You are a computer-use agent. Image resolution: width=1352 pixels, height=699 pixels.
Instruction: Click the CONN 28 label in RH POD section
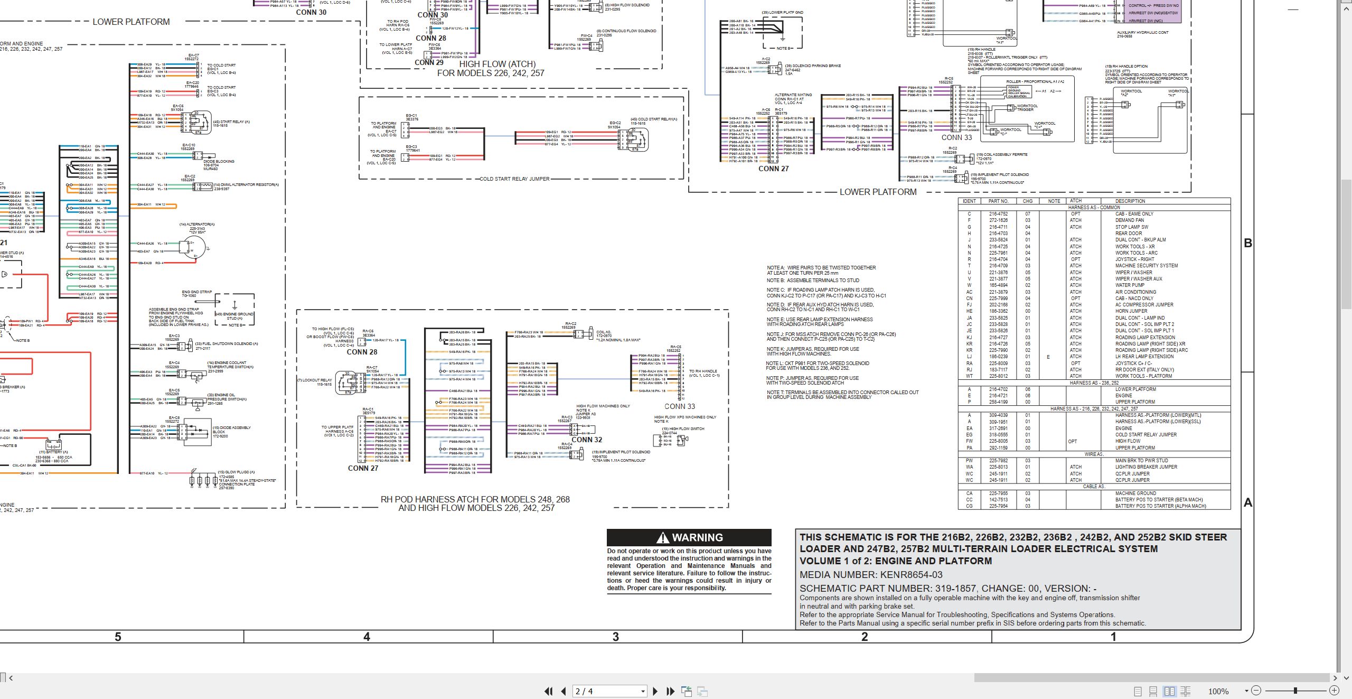(362, 352)
